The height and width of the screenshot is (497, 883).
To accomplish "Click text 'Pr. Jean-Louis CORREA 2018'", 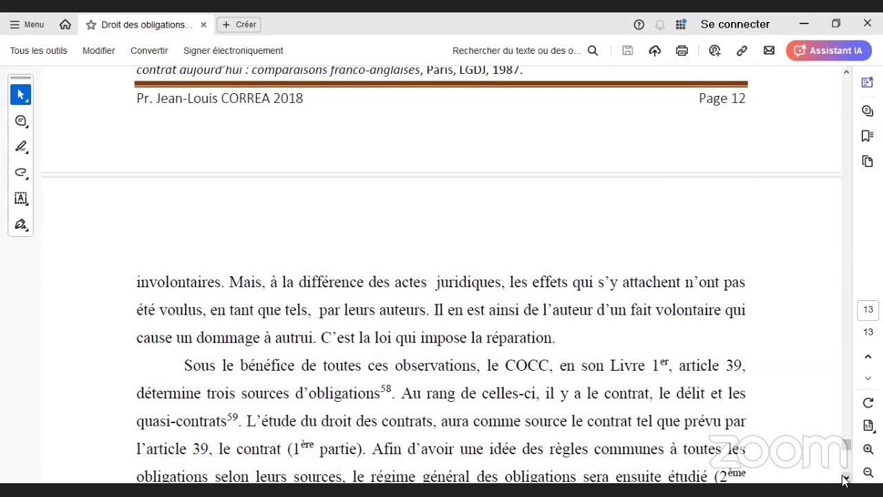I will point(219,98).
